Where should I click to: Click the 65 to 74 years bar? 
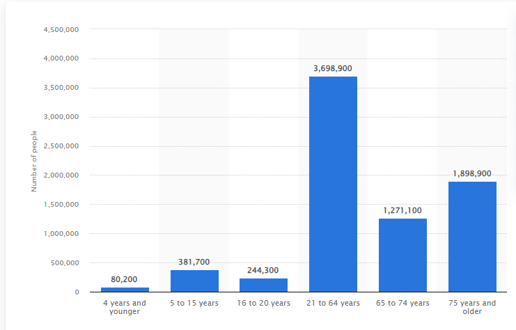pos(402,256)
